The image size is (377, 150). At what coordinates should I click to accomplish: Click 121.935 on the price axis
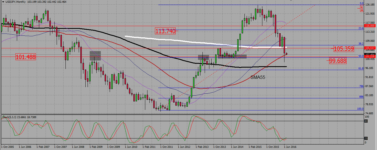370,14
